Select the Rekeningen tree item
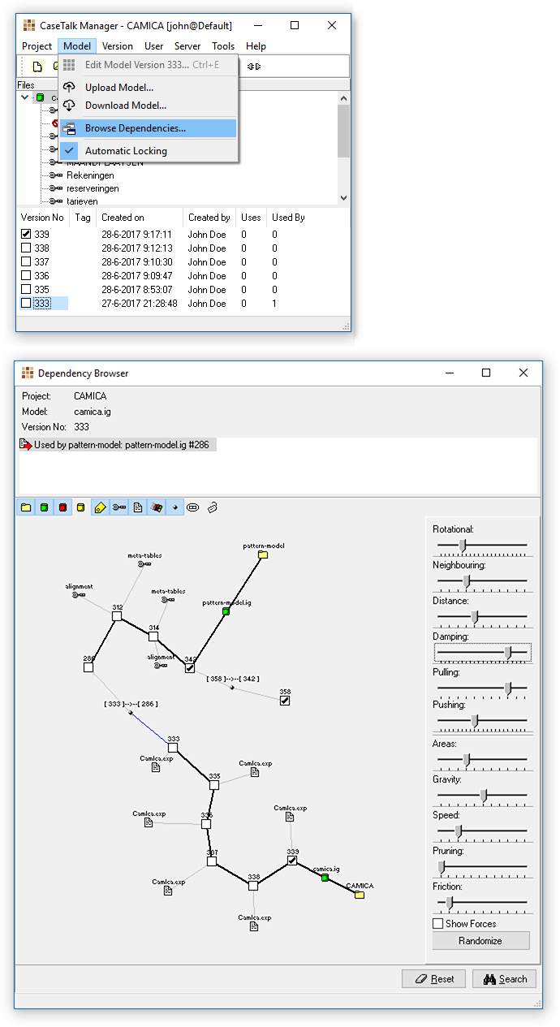The height and width of the screenshot is (1027, 560). coord(90,175)
